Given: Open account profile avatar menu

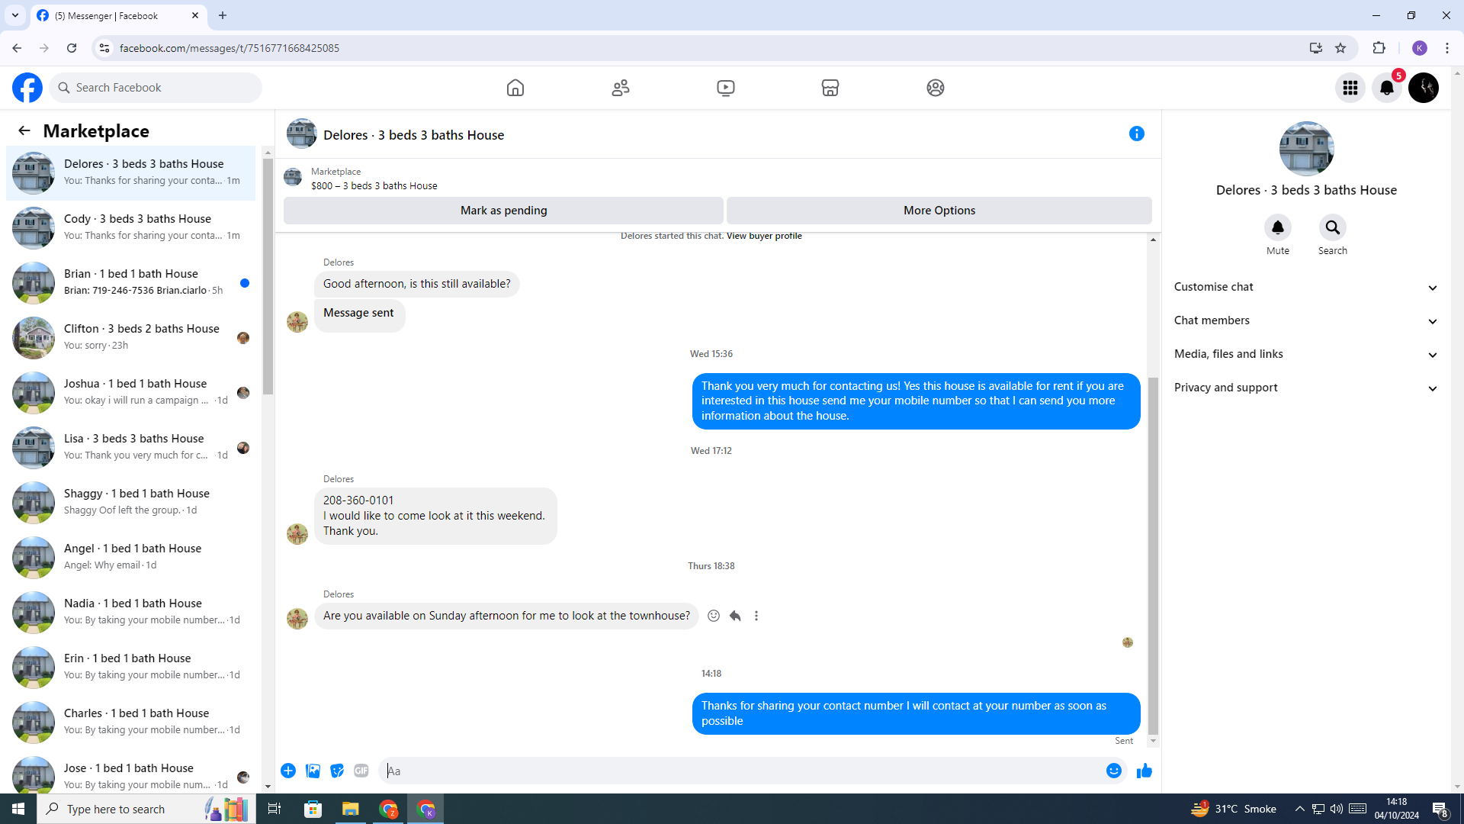Looking at the screenshot, I should [1424, 88].
